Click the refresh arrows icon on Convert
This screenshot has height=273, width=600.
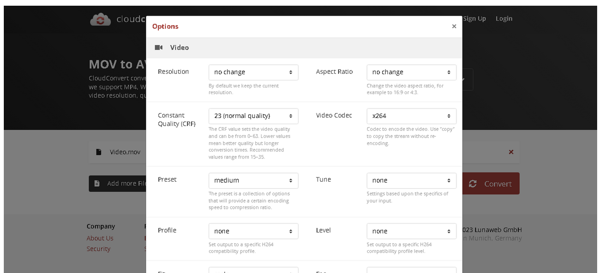tap(472, 184)
